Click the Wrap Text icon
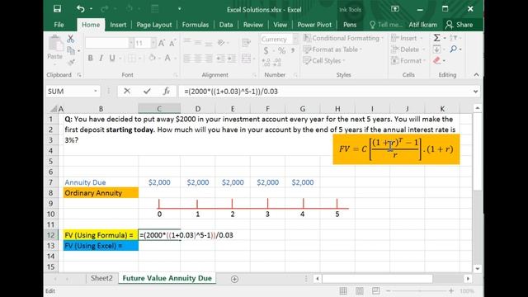The width and height of the screenshot is (528, 297). click(246, 42)
